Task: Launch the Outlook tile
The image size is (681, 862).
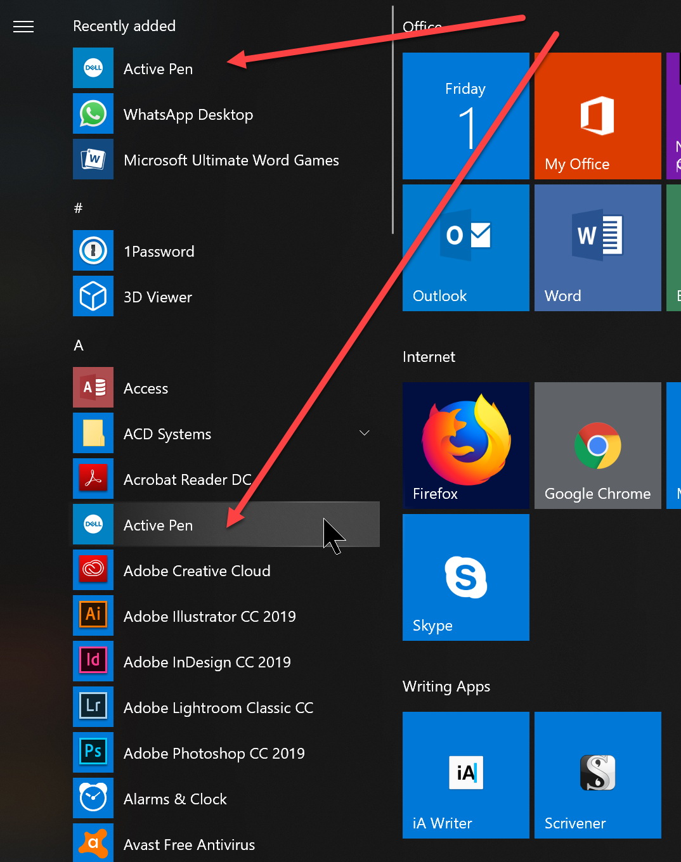Action: coord(466,248)
